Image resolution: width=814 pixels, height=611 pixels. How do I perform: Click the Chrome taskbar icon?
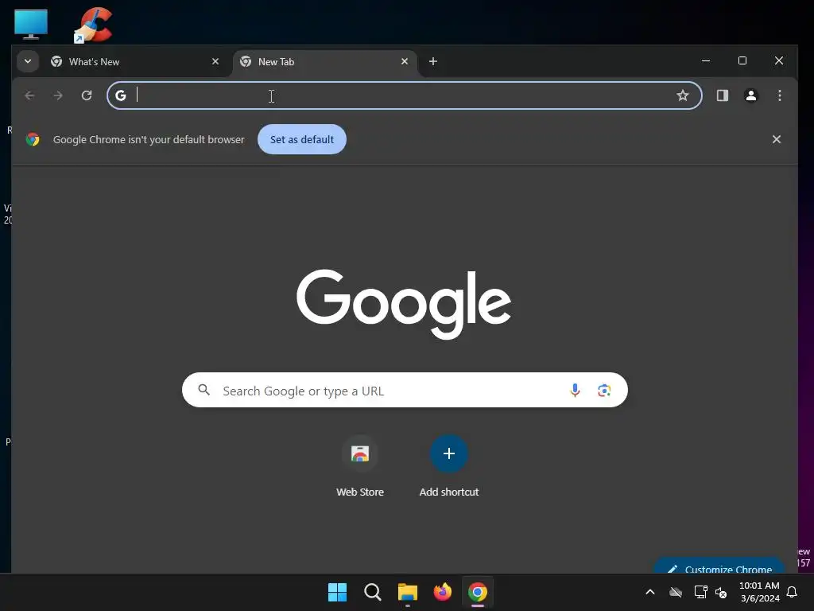(478, 592)
